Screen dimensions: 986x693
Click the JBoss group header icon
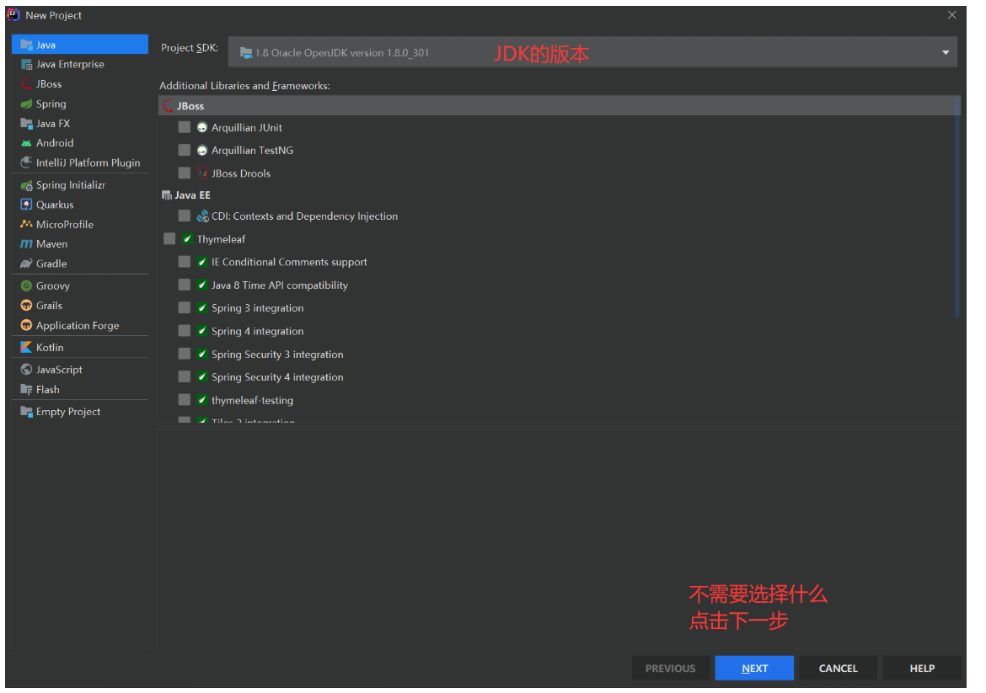pos(167,106)
